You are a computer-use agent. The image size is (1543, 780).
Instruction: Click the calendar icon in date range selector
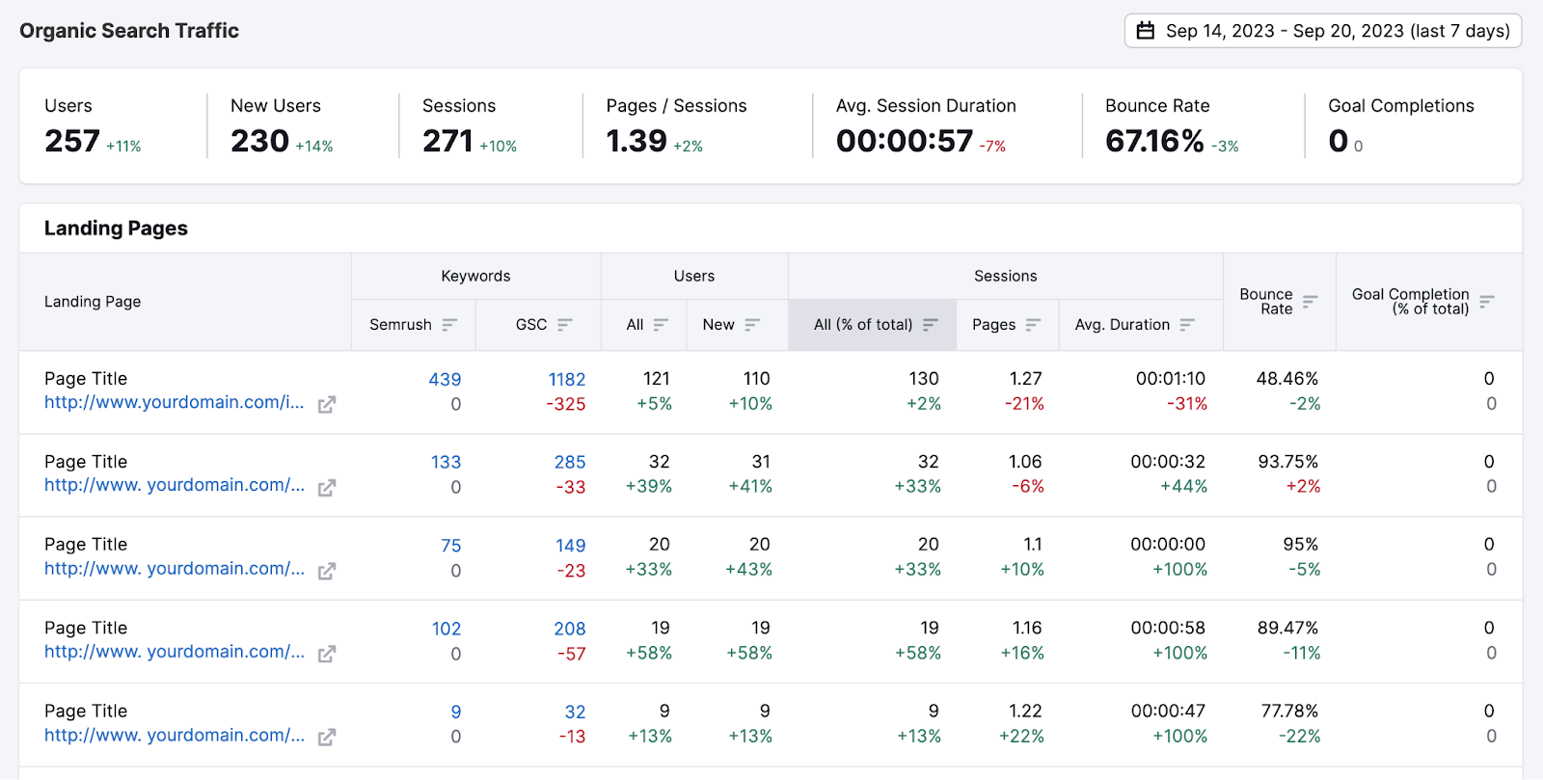[x=1146, y=31]
